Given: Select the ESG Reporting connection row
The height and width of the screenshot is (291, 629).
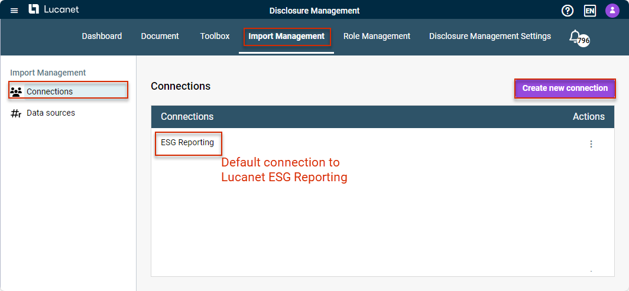Looking at the screenshot, I should [382, 143].
